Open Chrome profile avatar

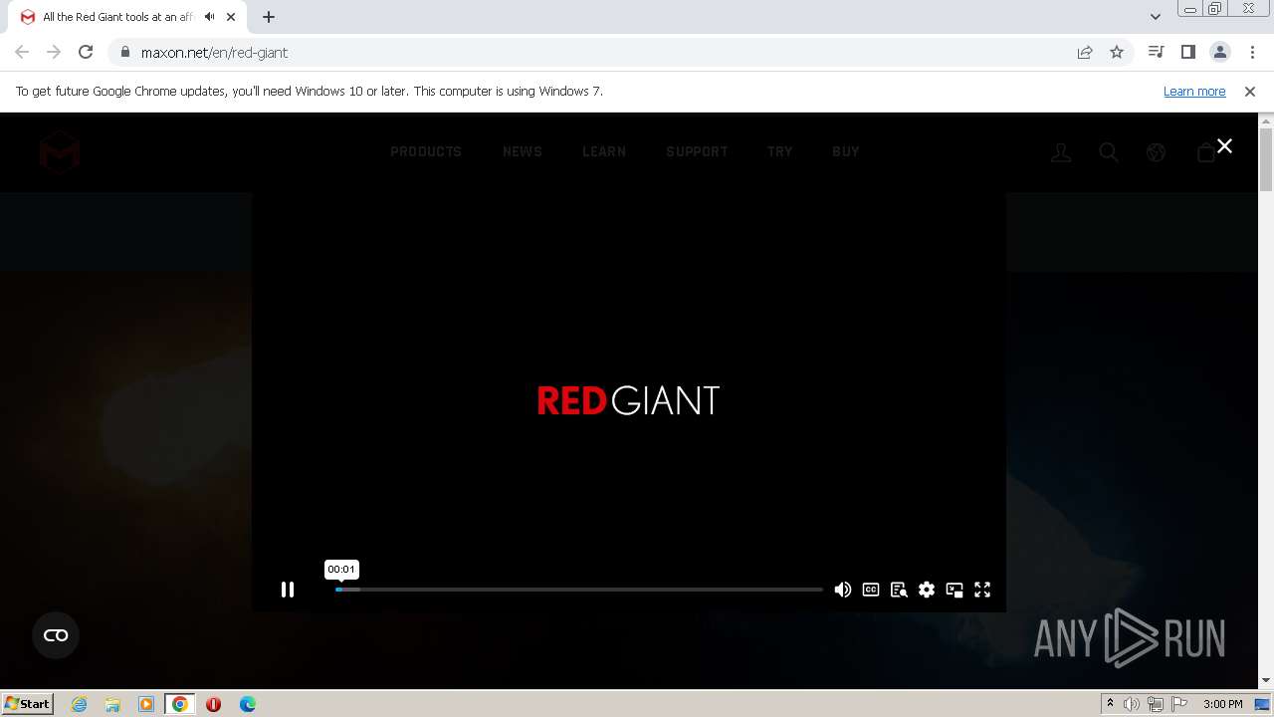tap(1220, 52)
